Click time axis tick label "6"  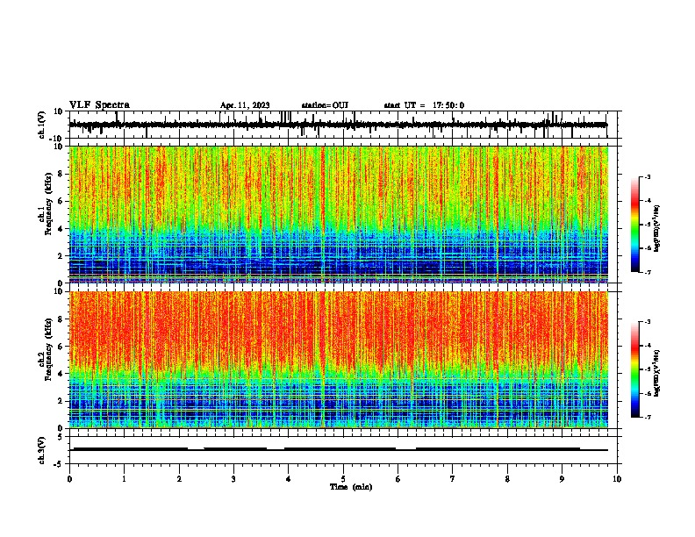click(398, 479)
